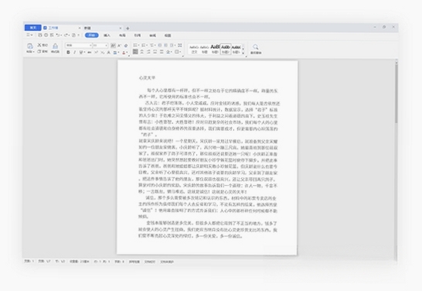This screenshot has height=291, width=422.
Task: Click the Print Preview icon
Action: [52, 35]
